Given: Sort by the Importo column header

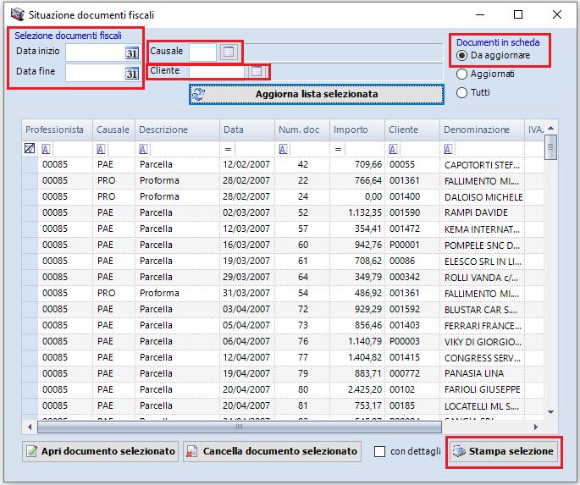Looking at the screenshot, I should coord(351,130).
